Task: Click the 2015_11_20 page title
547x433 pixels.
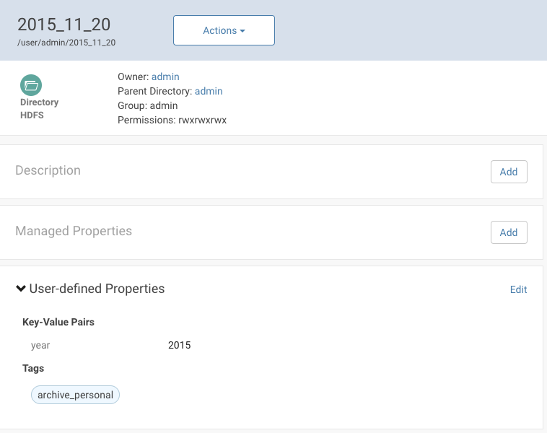Action: [64, 24]
